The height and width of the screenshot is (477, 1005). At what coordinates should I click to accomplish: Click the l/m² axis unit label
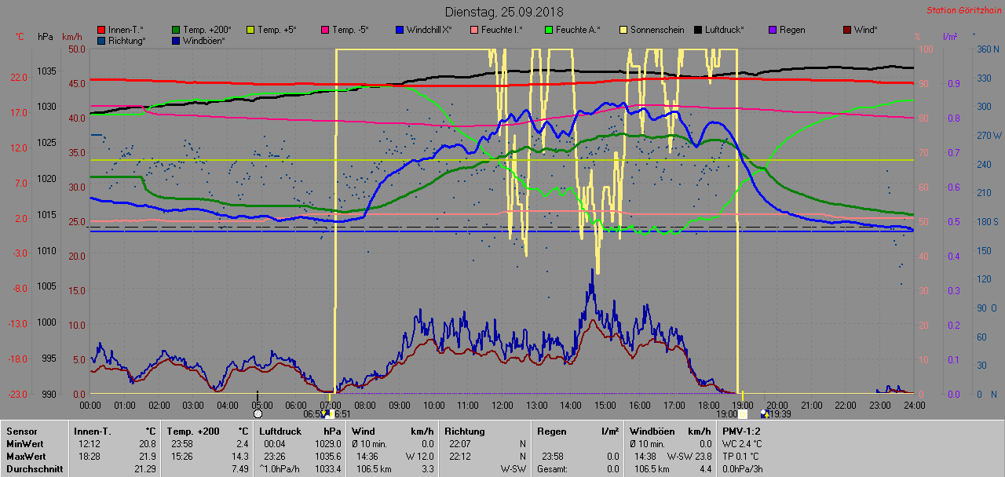click(x=950, y=37)
